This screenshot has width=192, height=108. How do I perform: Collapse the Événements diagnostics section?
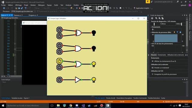click(x=151, y=27)
